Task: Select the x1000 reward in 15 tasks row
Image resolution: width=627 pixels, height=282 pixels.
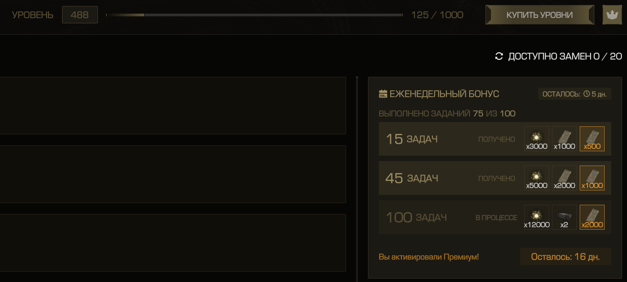Action: point(564,139)
